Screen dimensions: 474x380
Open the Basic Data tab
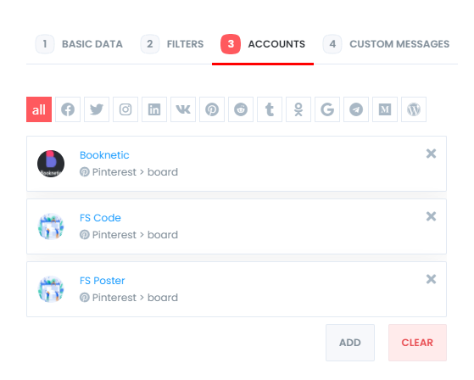click(x=79, y=44)
